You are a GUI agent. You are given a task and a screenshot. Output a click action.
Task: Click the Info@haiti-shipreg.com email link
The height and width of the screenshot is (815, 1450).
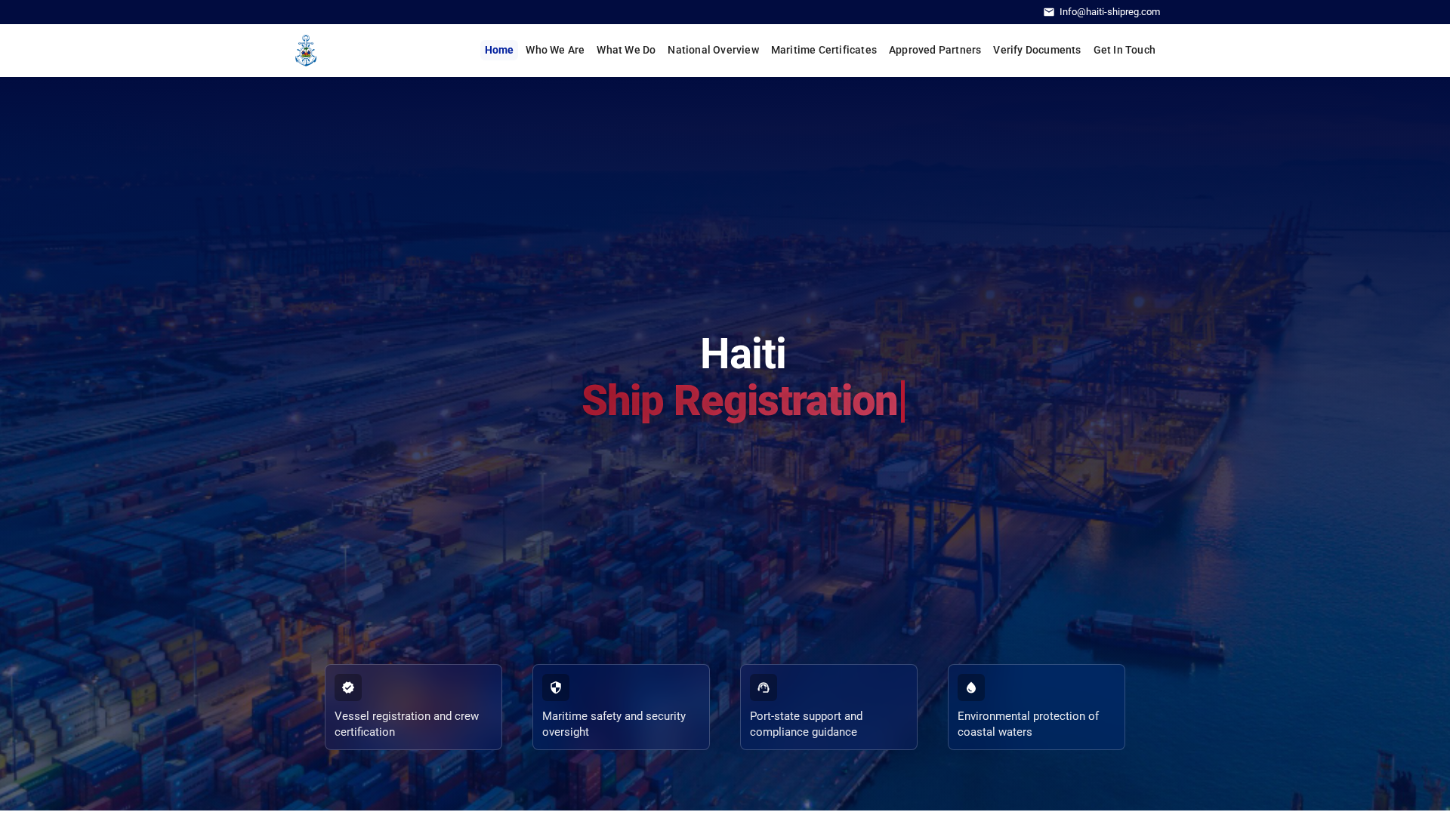pyautogui.click(x=1109, y=12)
